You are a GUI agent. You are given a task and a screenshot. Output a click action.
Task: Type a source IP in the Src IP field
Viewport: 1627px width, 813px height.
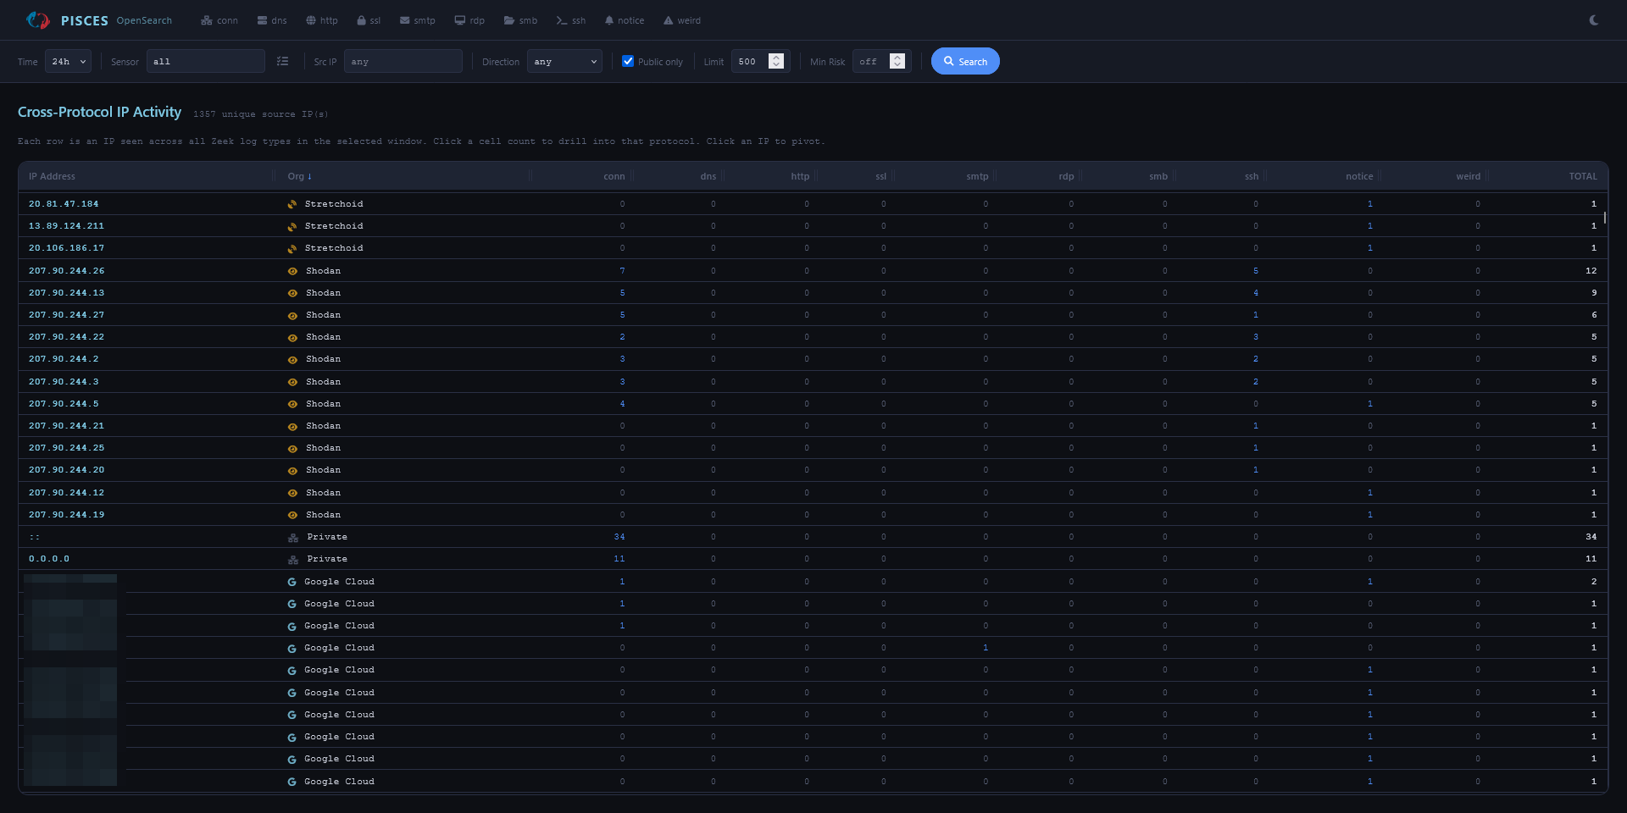[x=403, y=61]
